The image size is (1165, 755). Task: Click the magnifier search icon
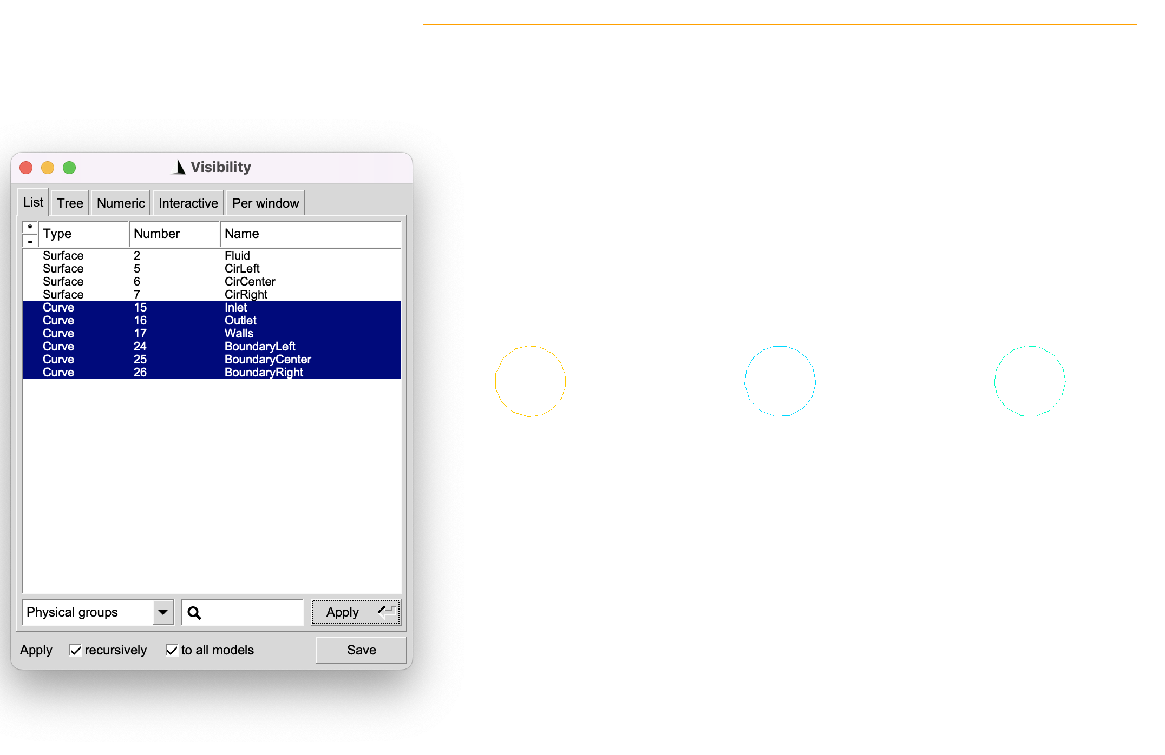coord(195,612)
